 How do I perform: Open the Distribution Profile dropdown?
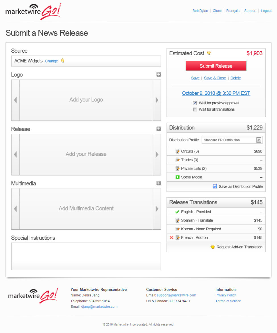(x=259, y=140)
